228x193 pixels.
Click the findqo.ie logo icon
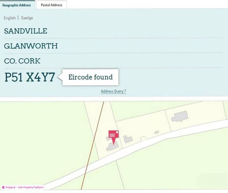(3, 187)
